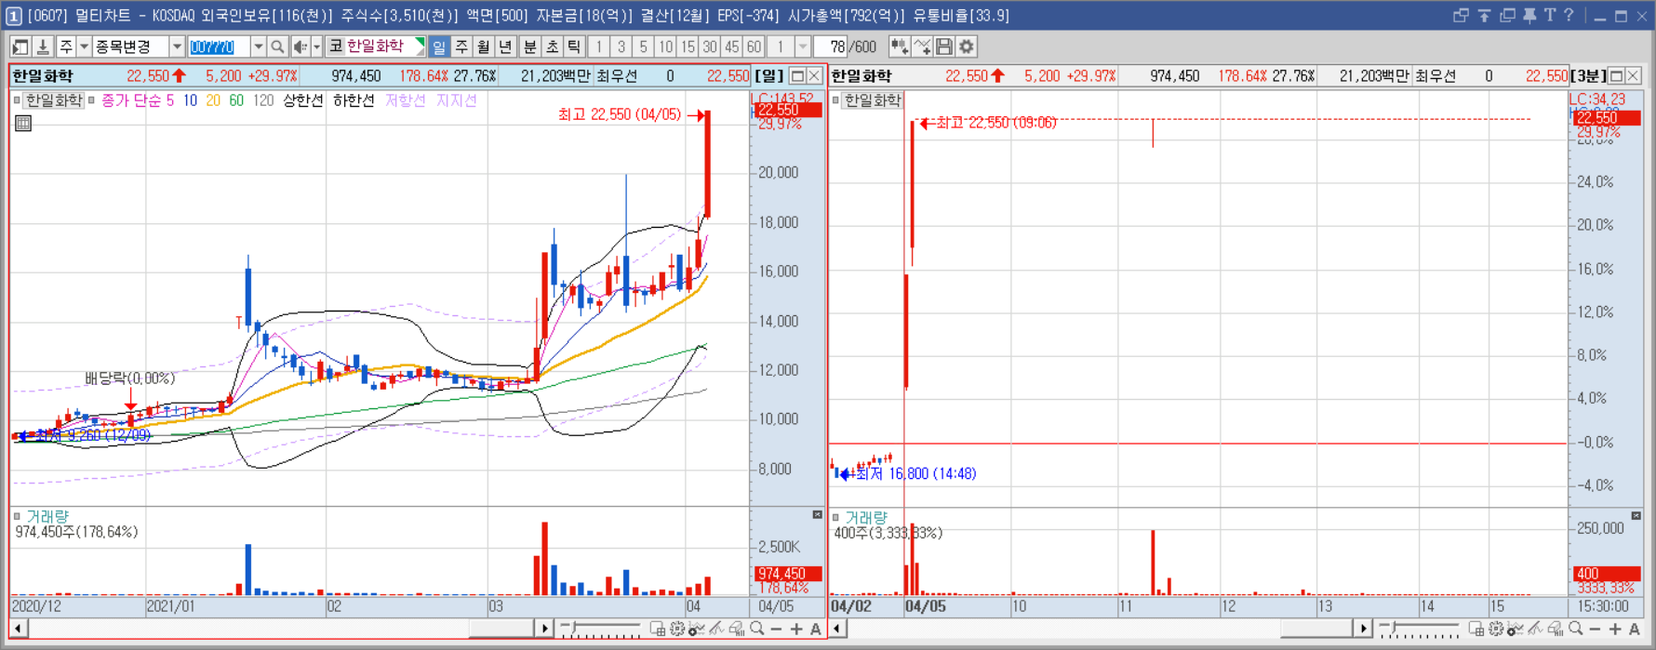Click the keep-on-top arrow icon in the title bar

click(x=1484, y=15)
